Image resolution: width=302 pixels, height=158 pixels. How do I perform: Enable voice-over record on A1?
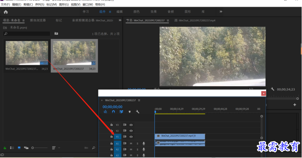(144, 144)
